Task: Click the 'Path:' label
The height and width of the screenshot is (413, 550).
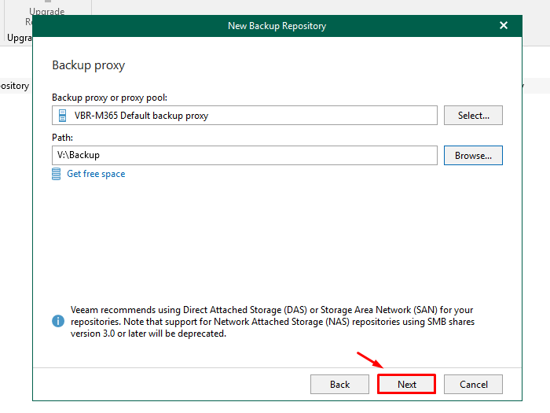Action: [x=62, y=138]
